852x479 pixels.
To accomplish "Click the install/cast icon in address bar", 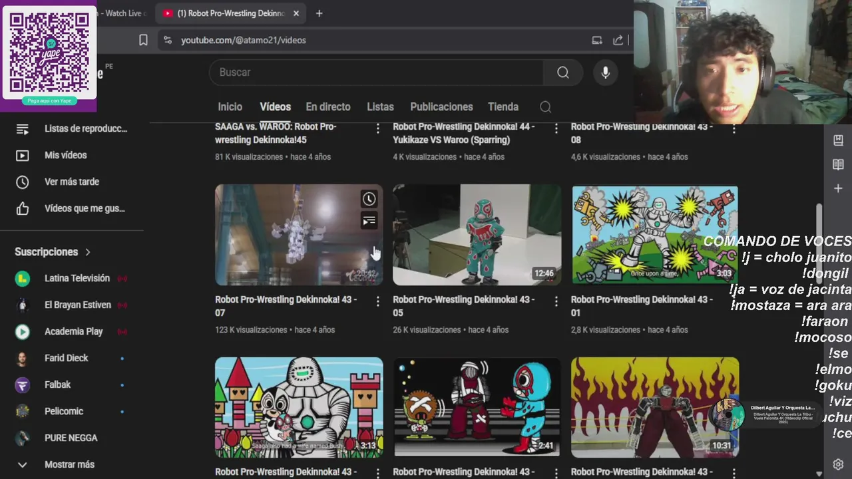I will point(597,40).
